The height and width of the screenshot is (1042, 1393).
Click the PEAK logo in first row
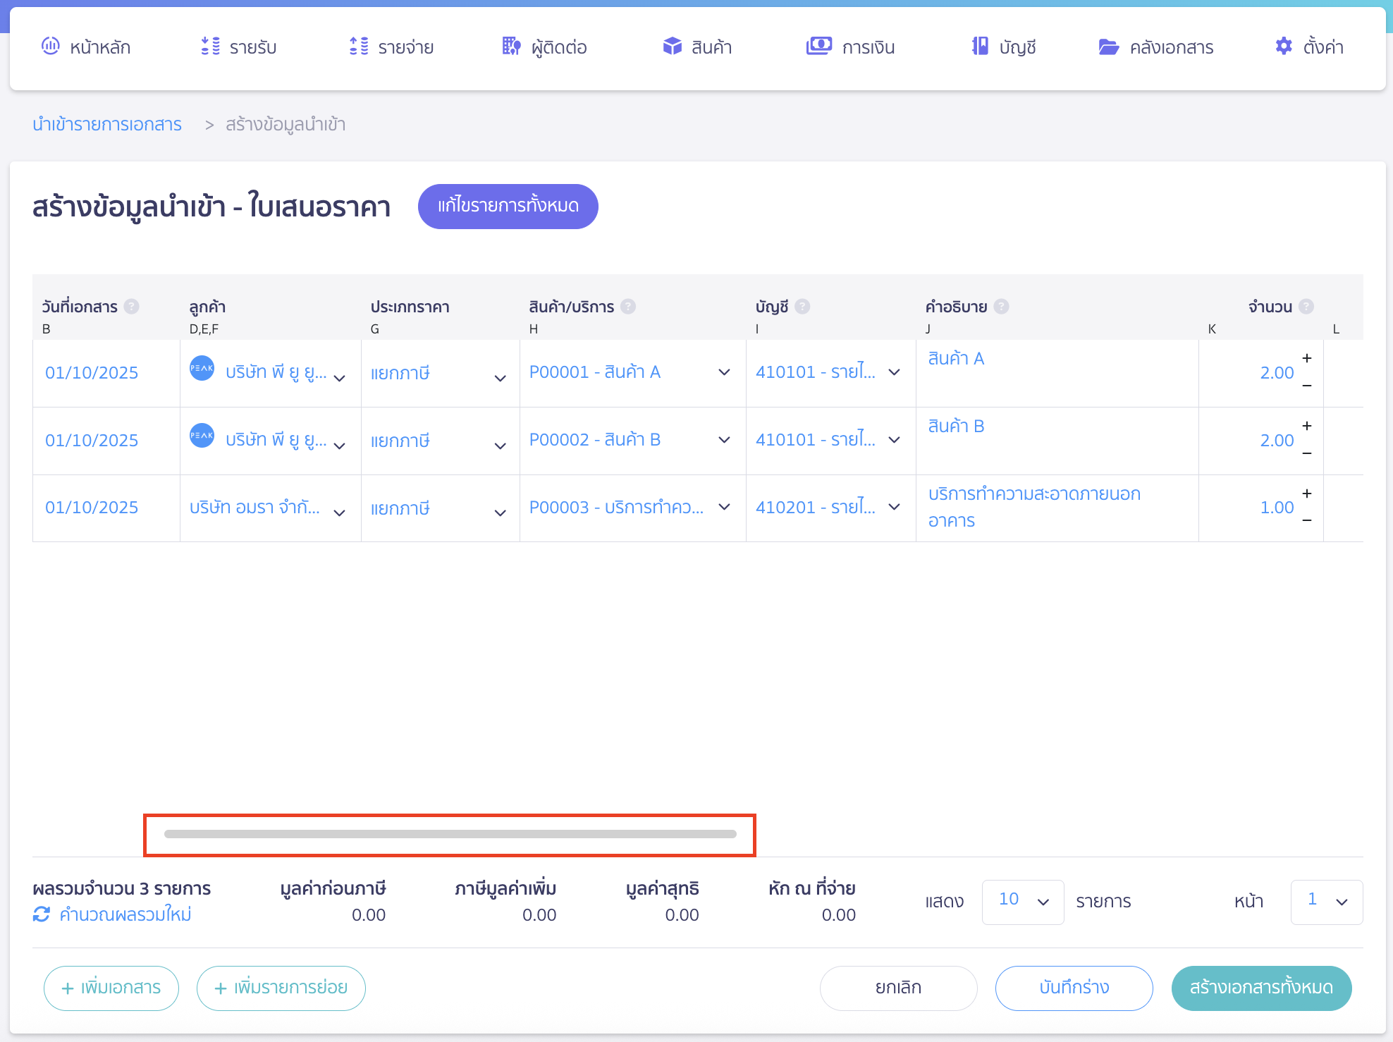point(202,368)
